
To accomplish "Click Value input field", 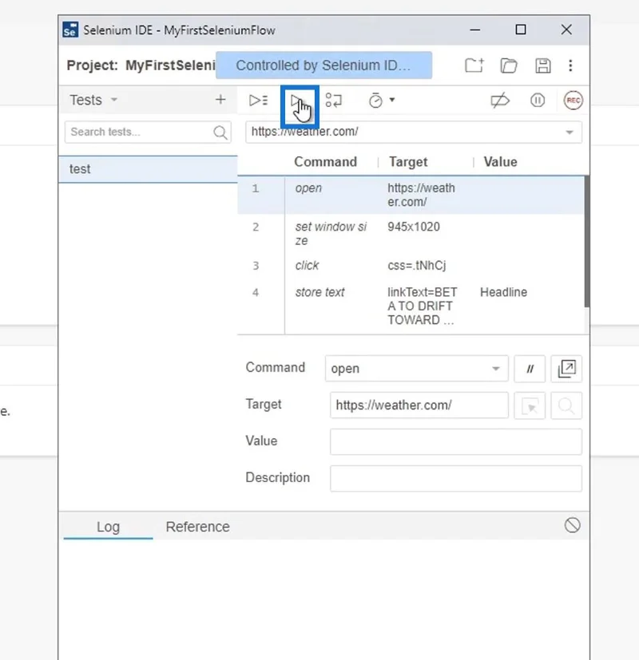I will (456, 441).
